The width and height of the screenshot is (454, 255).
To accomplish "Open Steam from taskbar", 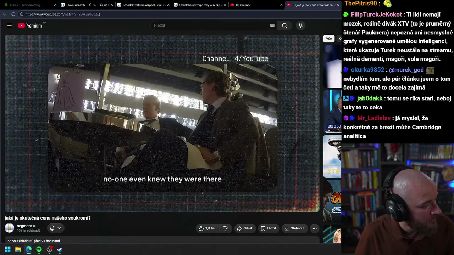I will [x=60, y=249].
